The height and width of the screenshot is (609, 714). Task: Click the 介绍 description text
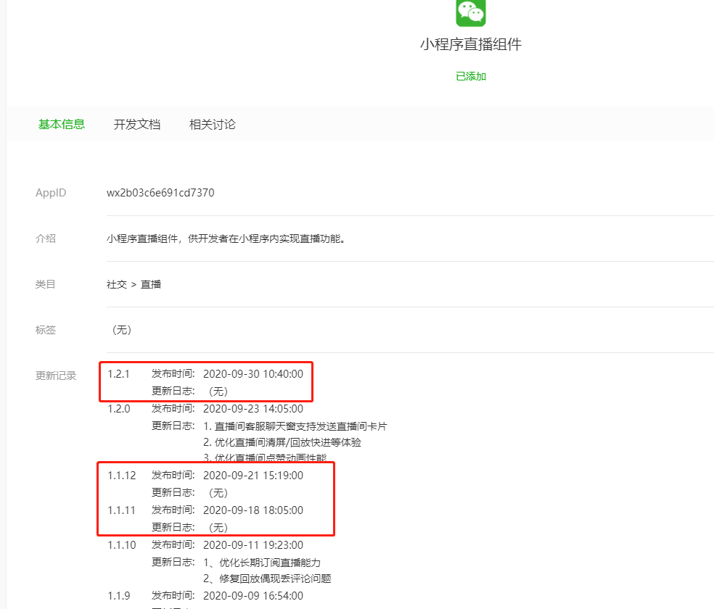point(226,239)
